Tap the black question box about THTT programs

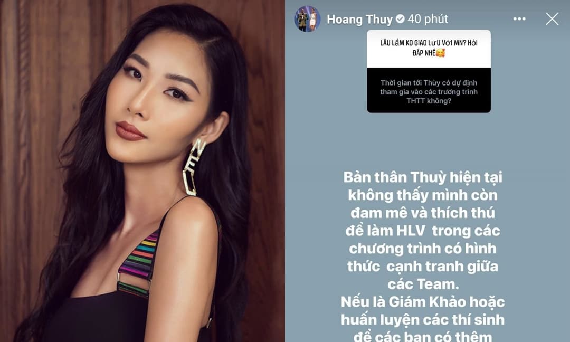[x=429, y=90]
